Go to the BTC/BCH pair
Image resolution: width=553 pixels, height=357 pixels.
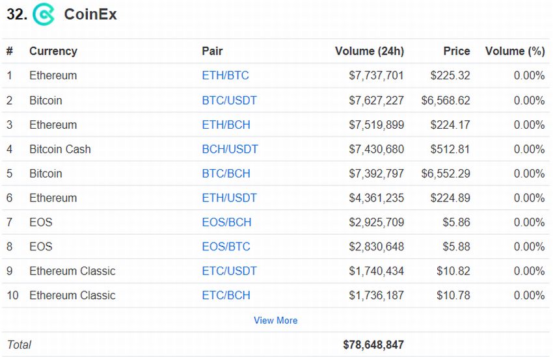click(x=226, y=174)
